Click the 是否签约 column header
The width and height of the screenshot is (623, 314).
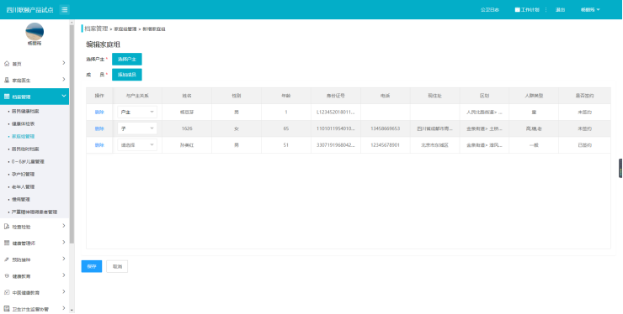pos(584,96)
